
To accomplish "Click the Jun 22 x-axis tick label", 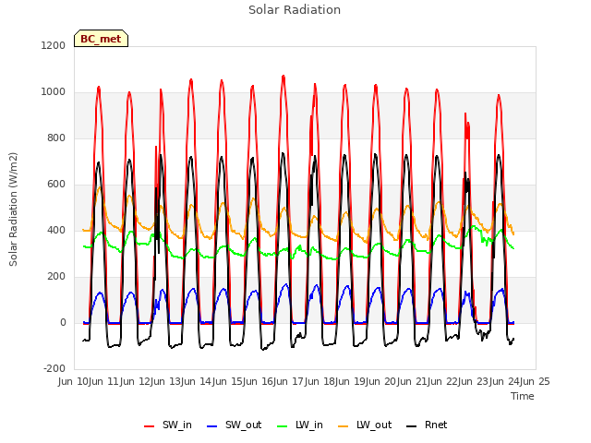I will pos(443,381).
